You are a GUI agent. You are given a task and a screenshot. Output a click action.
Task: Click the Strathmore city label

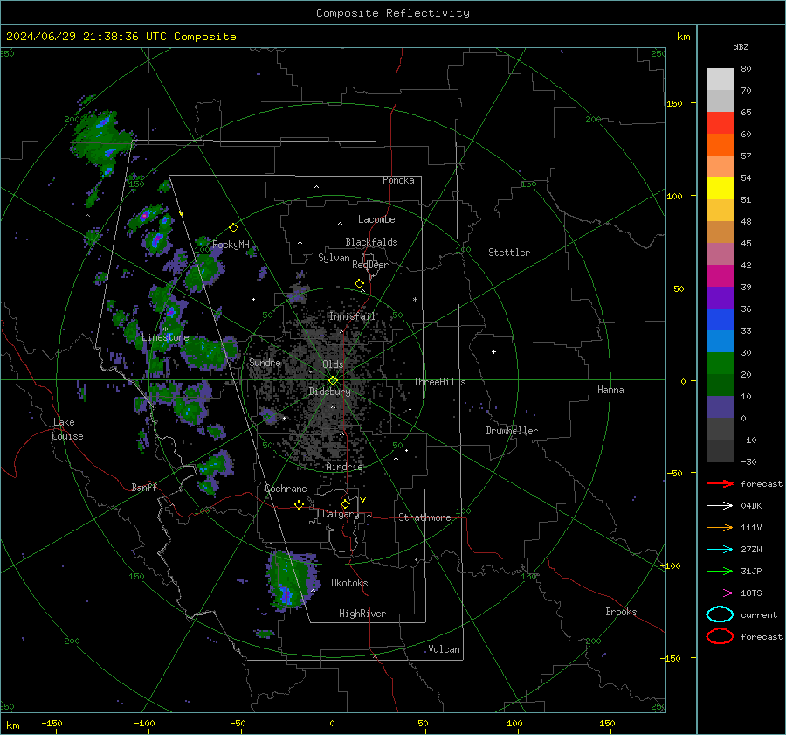click(x=424, y=517)
